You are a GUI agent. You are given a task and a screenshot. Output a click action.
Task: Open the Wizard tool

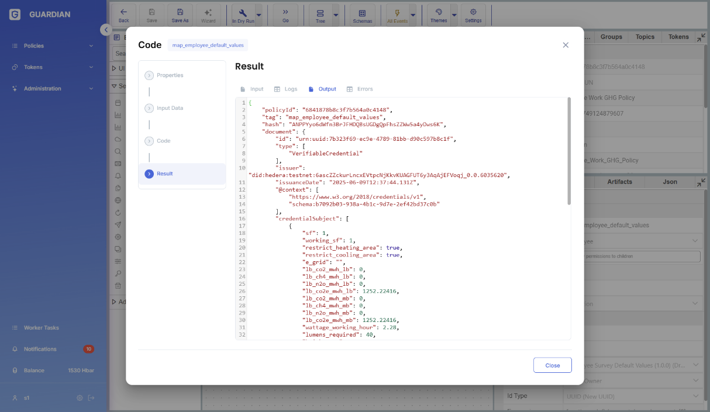point(208,15)
